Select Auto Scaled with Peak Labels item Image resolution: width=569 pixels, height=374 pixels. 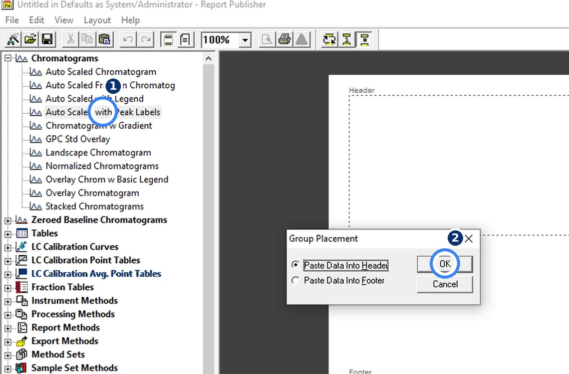[103, 112]
